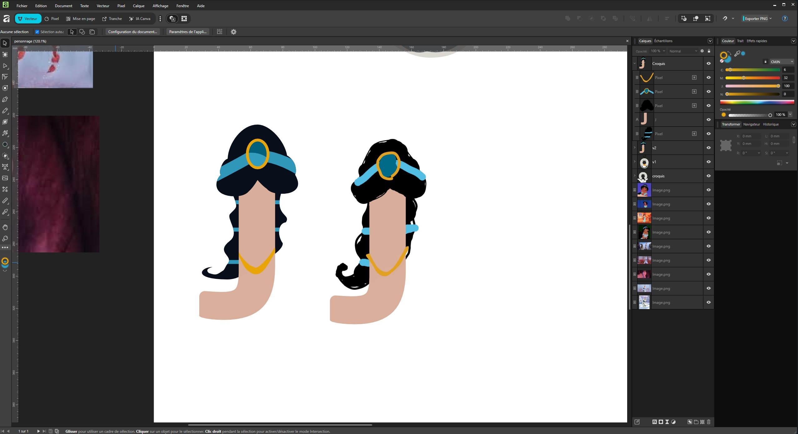The height and width of the screenshot is (434, 798).
Task: Open the Calque menu
Action: [x=138, y=6]
